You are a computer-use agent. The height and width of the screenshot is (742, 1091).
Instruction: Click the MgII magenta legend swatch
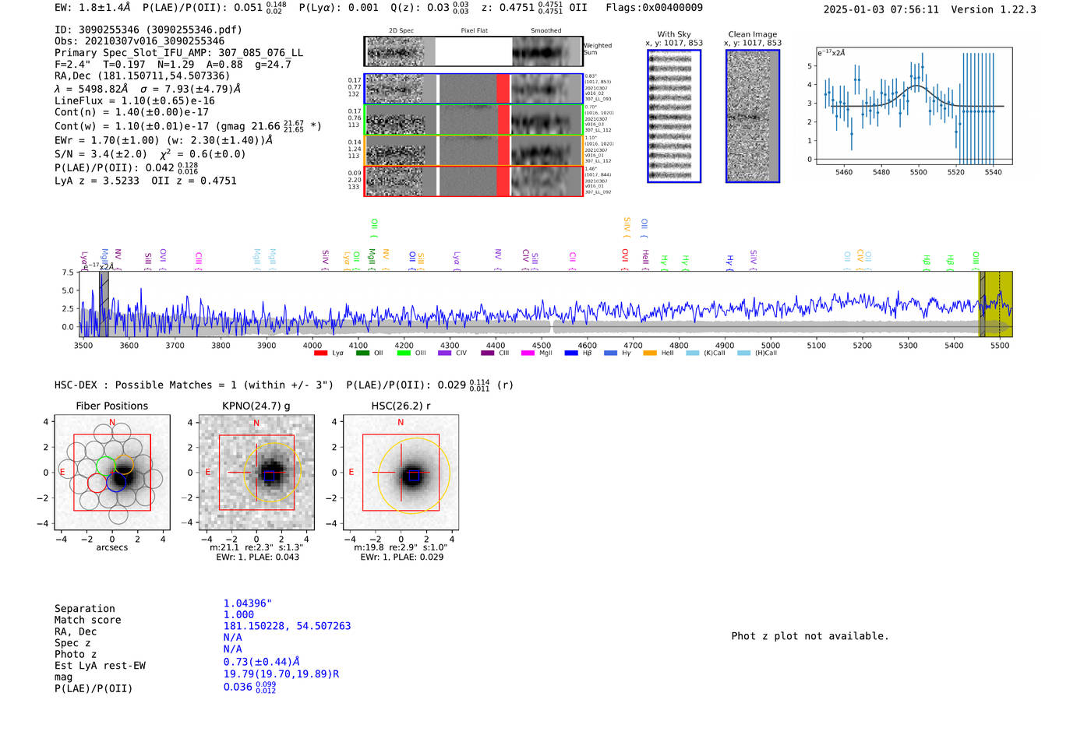pyautogui.click(x=528, y=353)
